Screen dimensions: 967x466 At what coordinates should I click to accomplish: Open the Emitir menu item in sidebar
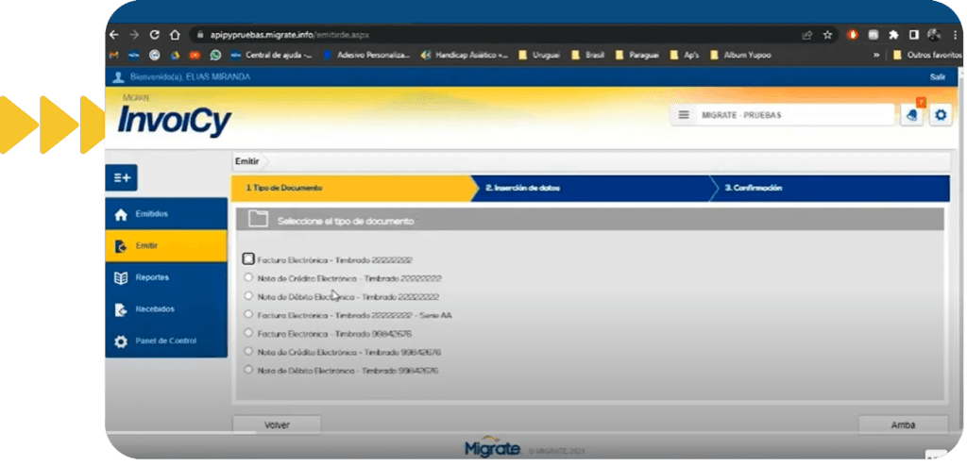point(166,246)
